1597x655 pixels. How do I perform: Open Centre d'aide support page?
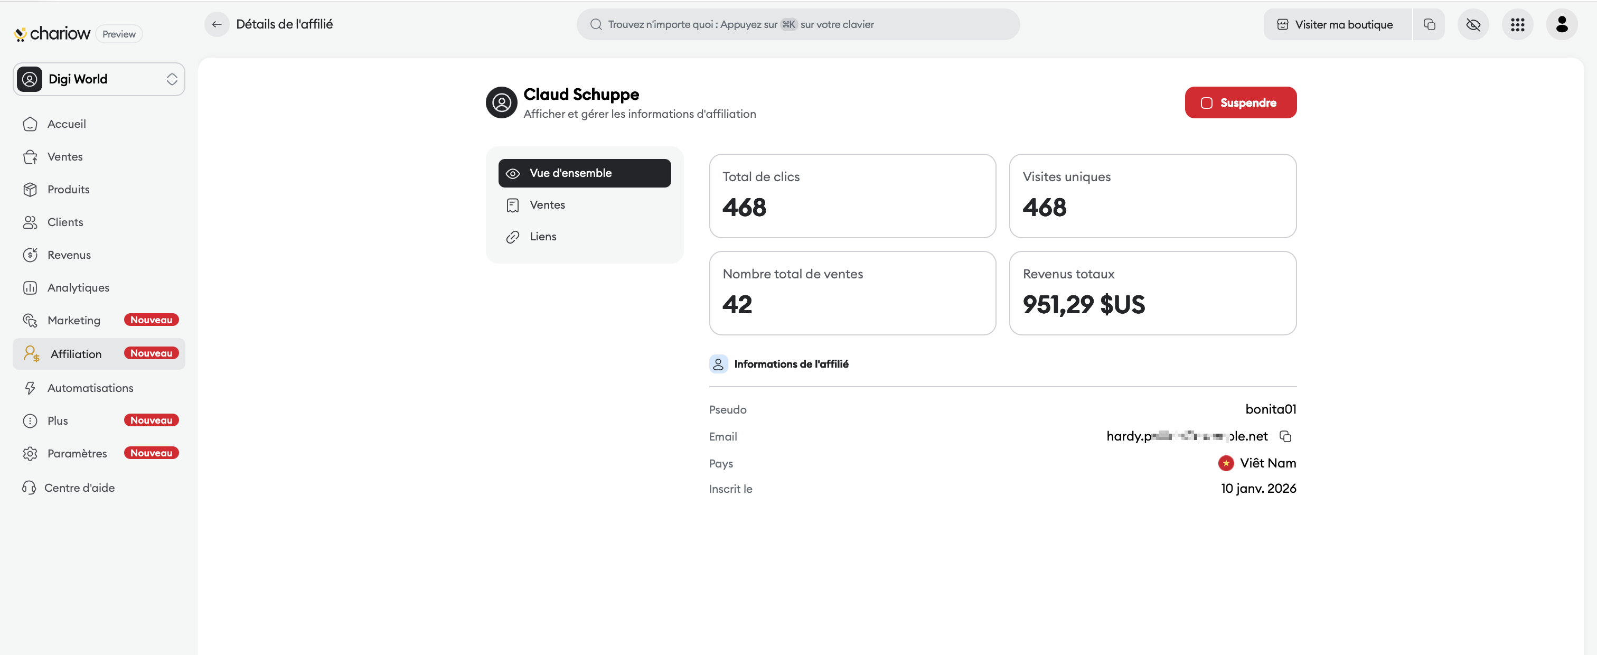coord(79,488)
